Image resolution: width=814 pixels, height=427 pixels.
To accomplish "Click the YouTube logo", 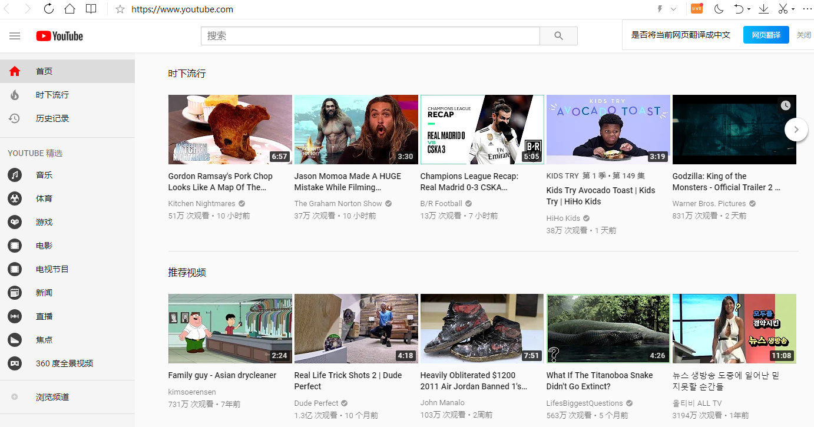I will 59,36.
